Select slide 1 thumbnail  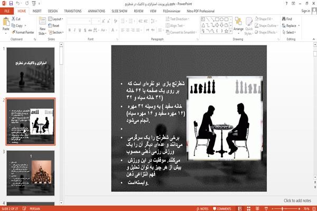pos(31,70)
